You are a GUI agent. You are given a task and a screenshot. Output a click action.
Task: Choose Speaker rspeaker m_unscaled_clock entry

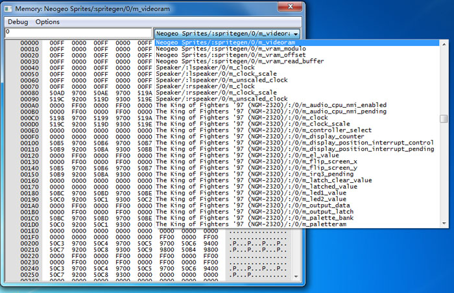[x=297, y=99]
